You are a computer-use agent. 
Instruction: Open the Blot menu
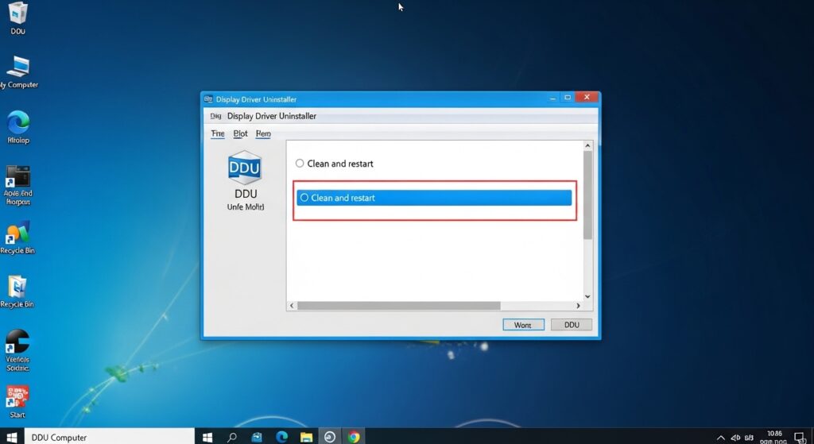tap(240, 133)
